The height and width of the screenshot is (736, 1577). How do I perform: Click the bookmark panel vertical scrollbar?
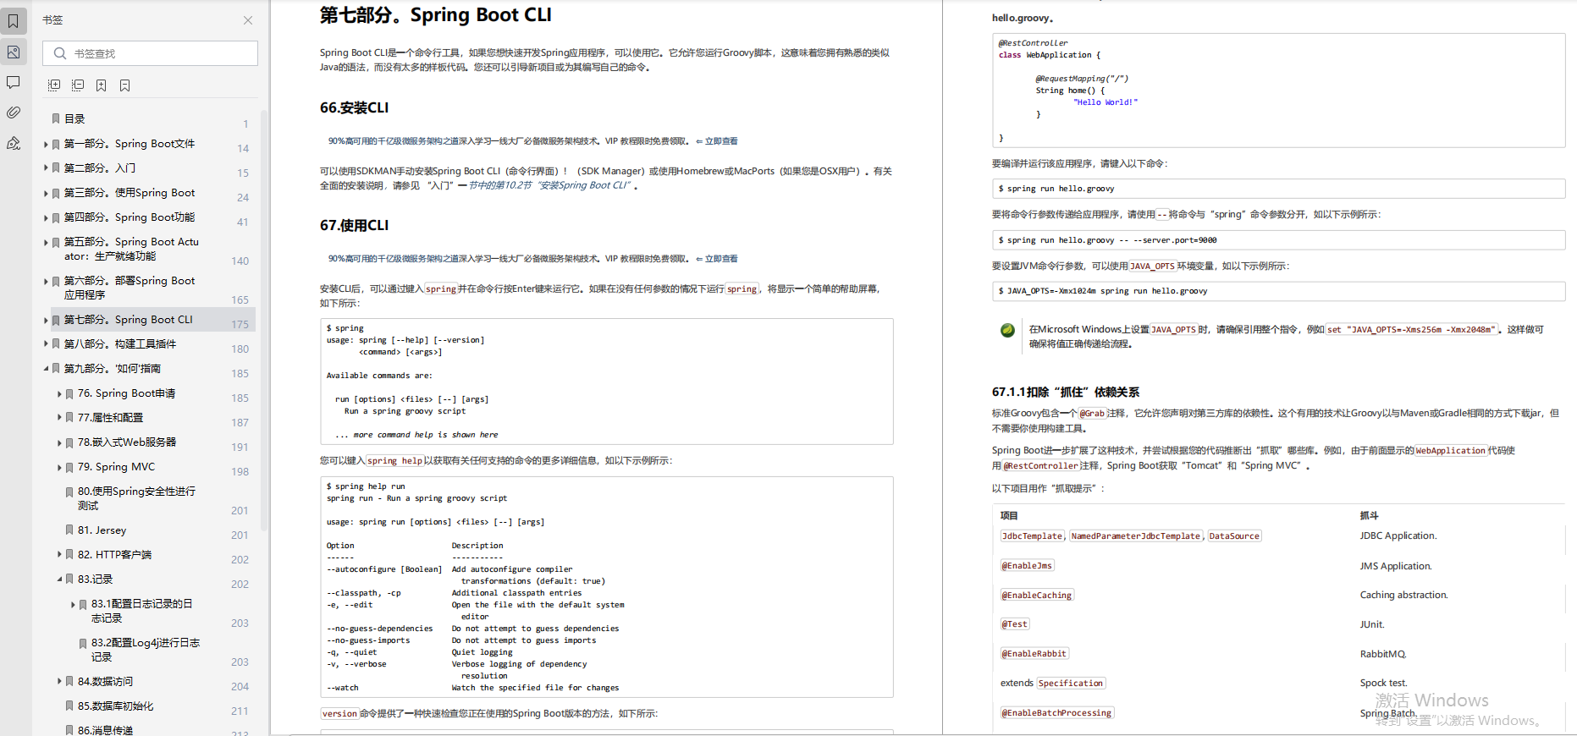click(264, 321)
